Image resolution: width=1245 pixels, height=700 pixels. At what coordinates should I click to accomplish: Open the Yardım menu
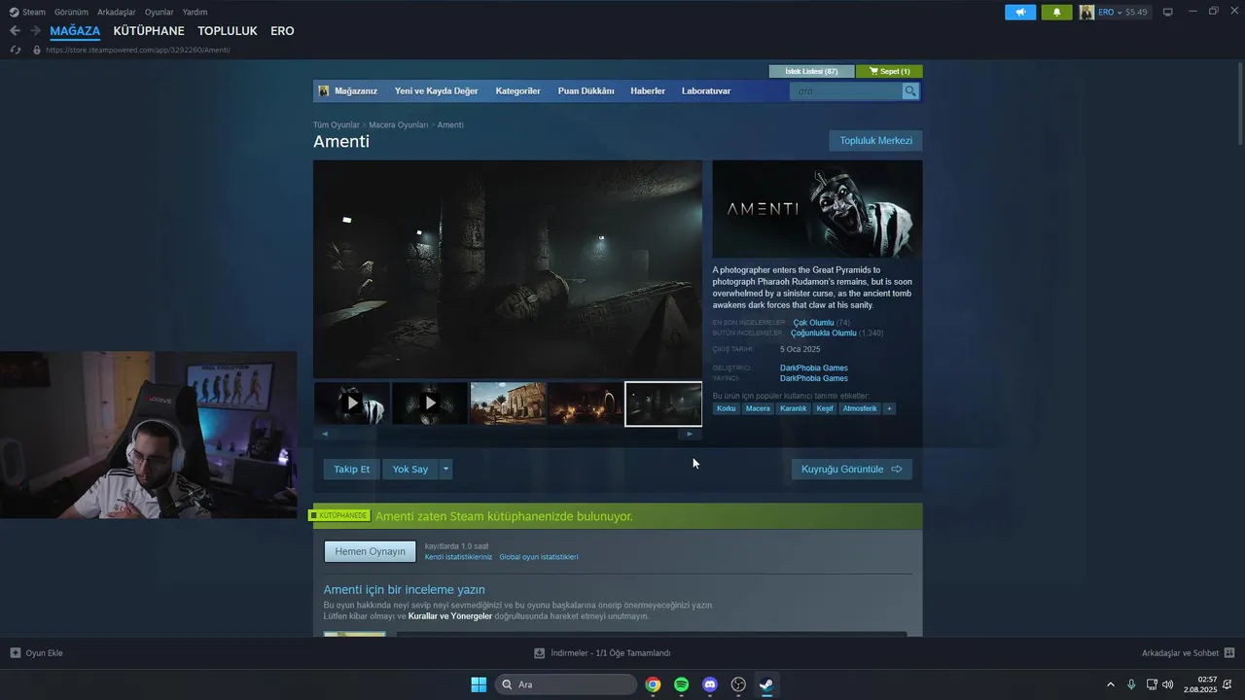point(195,12)
